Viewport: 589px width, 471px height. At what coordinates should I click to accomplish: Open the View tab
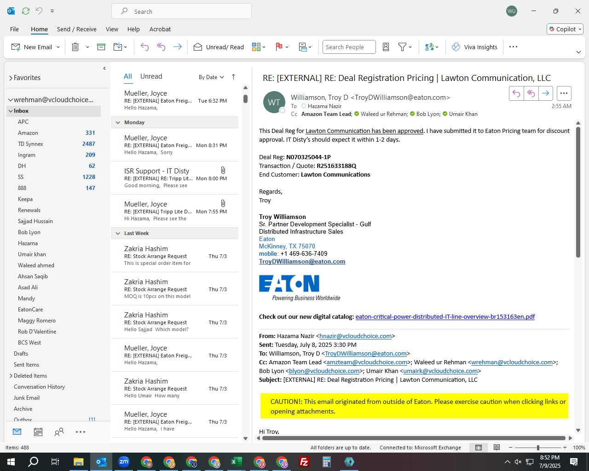(x=112, y=29)
